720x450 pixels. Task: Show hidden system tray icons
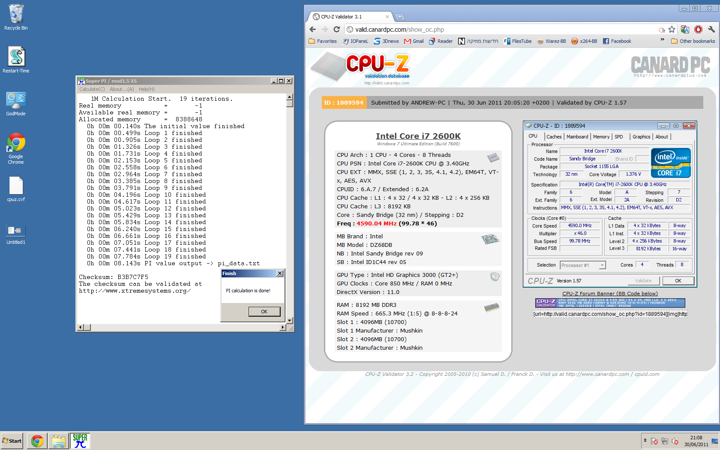point(645,441)
